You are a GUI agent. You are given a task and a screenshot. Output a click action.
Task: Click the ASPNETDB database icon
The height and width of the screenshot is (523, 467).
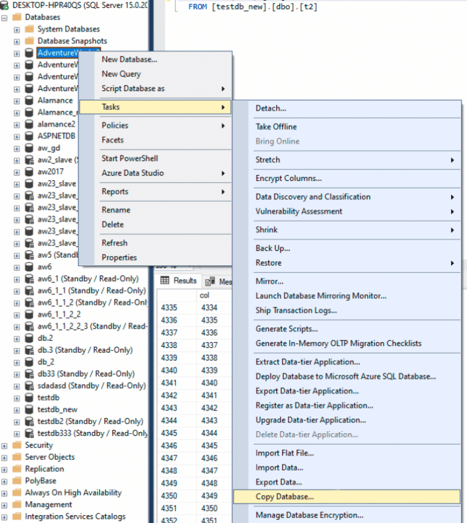(x=29, y=136)
